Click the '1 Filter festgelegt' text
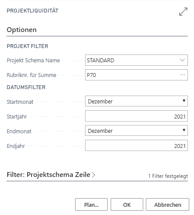The image size is (194, 215). tap(168, 176)
